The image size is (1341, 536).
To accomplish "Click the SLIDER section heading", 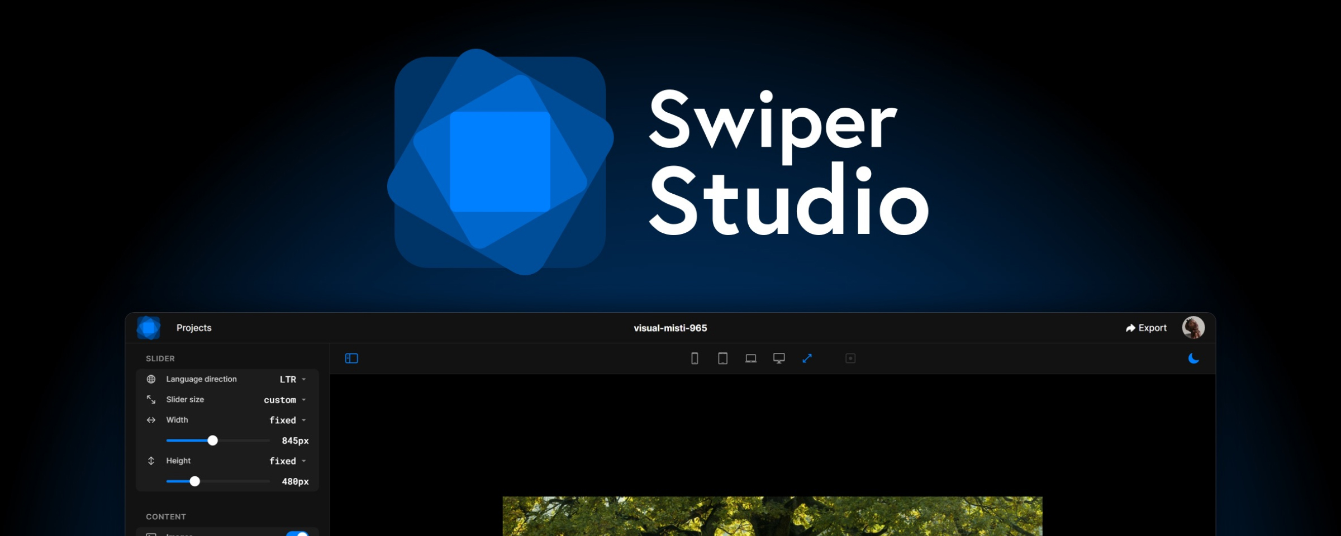I will (160, 358).
